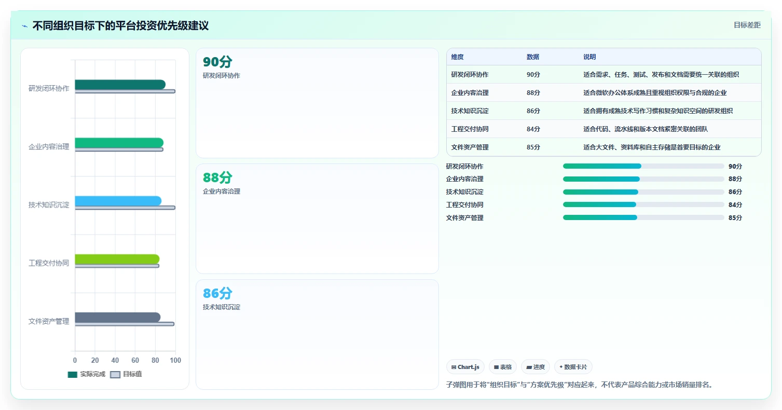Click the 目标差距 label in the header

(747, 25)
